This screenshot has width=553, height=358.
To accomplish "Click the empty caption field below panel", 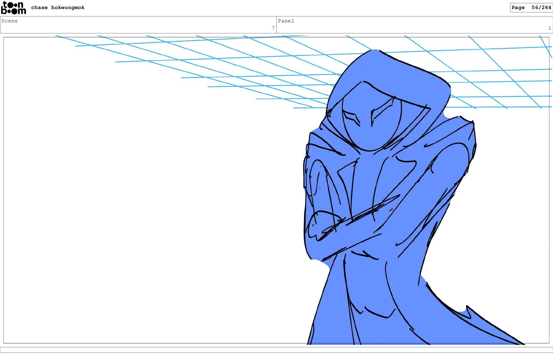I will coord(276,350).
